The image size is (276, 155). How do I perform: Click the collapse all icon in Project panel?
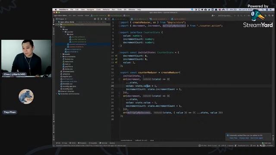(x=102, y=19)
